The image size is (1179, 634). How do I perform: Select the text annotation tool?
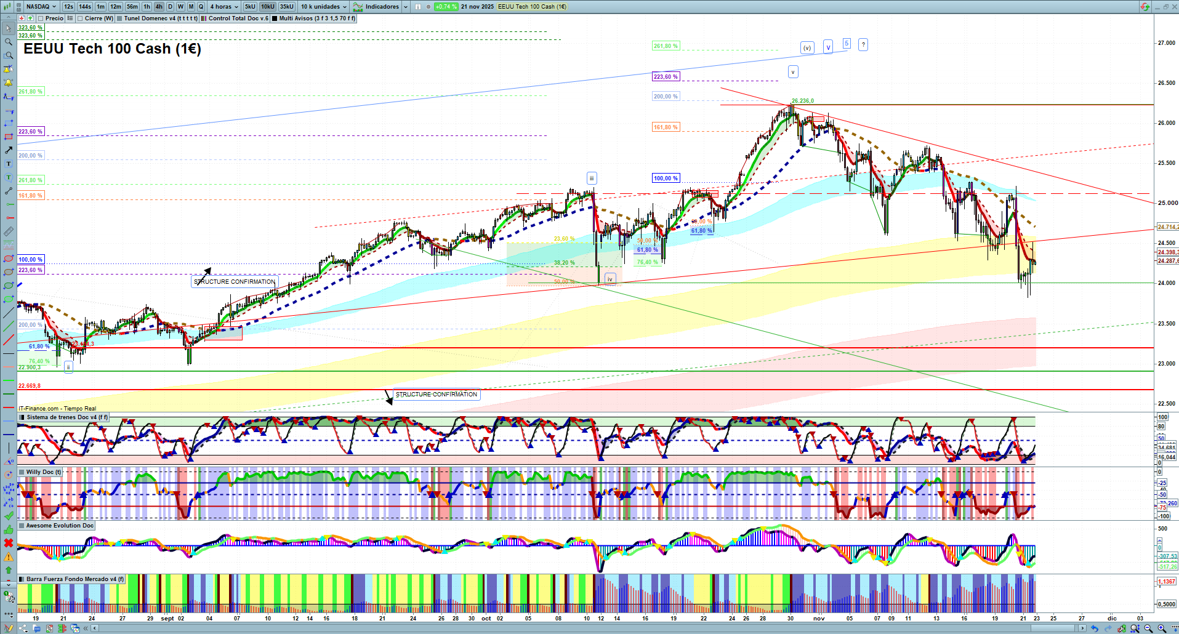(9, 164)
